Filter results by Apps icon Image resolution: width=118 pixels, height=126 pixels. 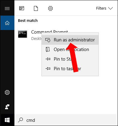click(22, 8)
